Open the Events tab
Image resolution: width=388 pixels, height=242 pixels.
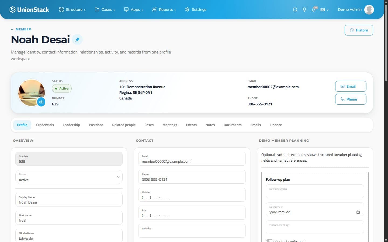point(191,125)
